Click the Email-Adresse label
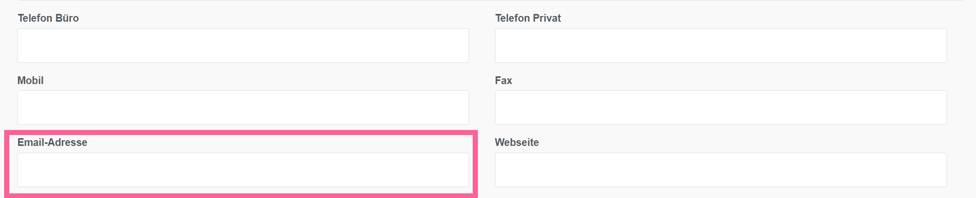Image resolution: width=976 pixels, height=198 pixels. point(52,142)
